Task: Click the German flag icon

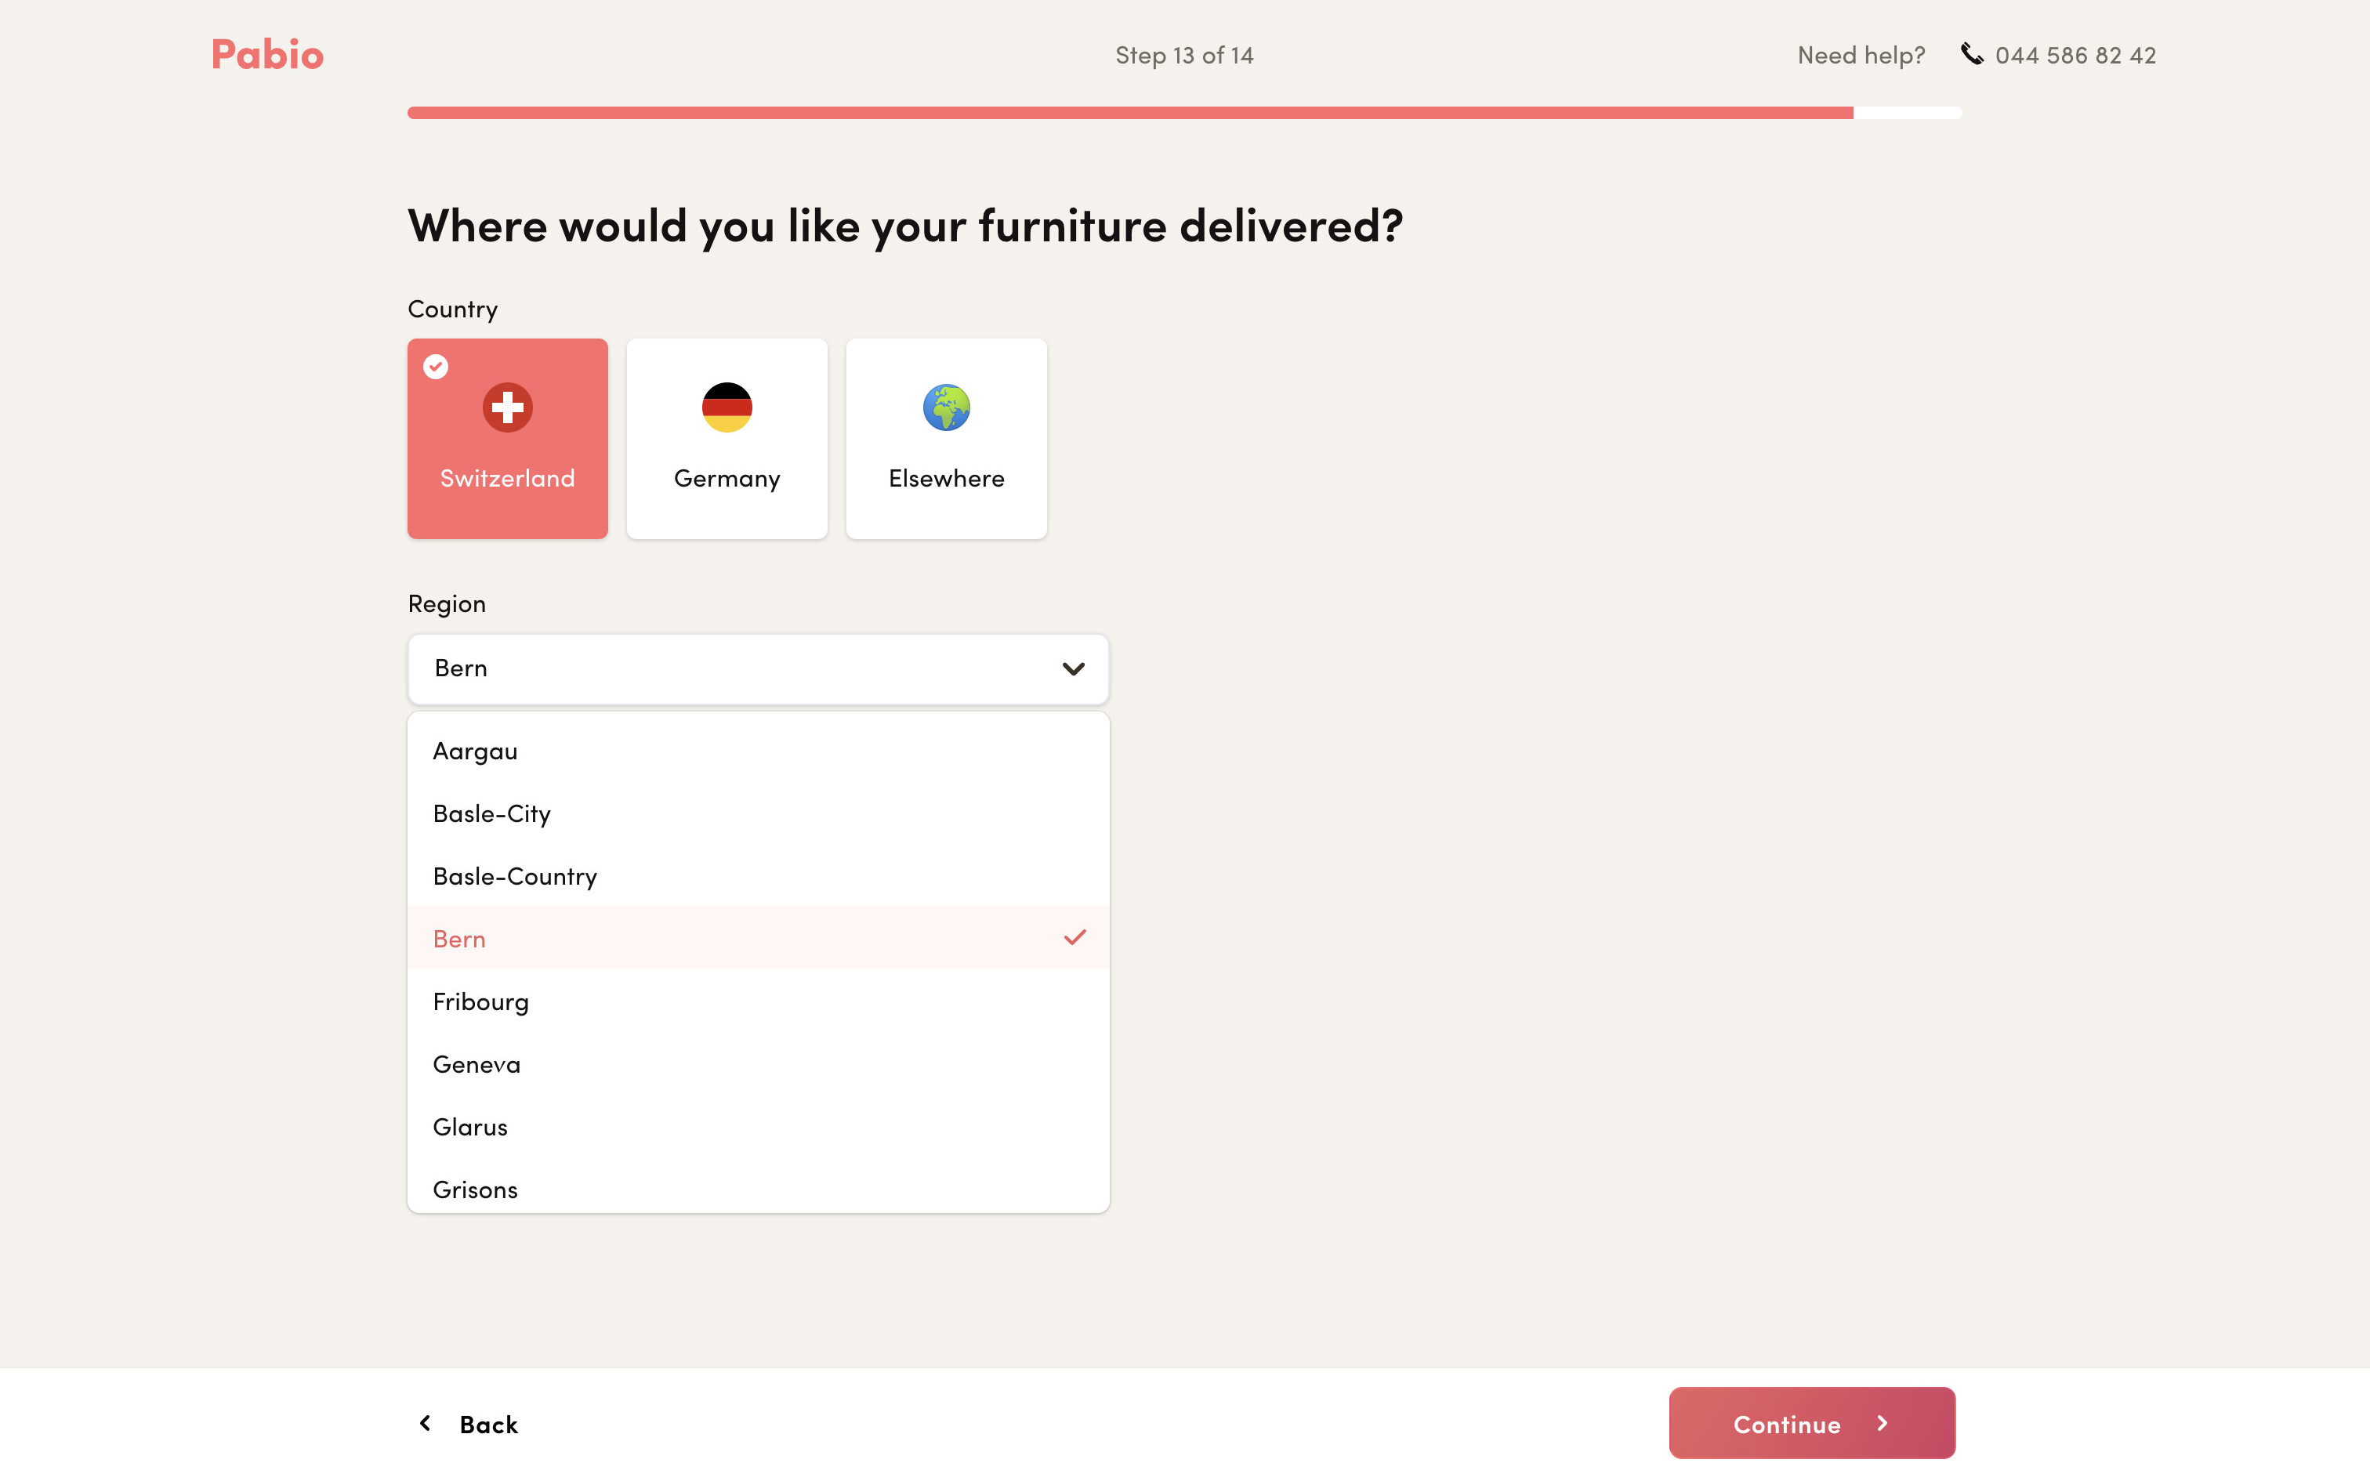Action: point(727,407)
